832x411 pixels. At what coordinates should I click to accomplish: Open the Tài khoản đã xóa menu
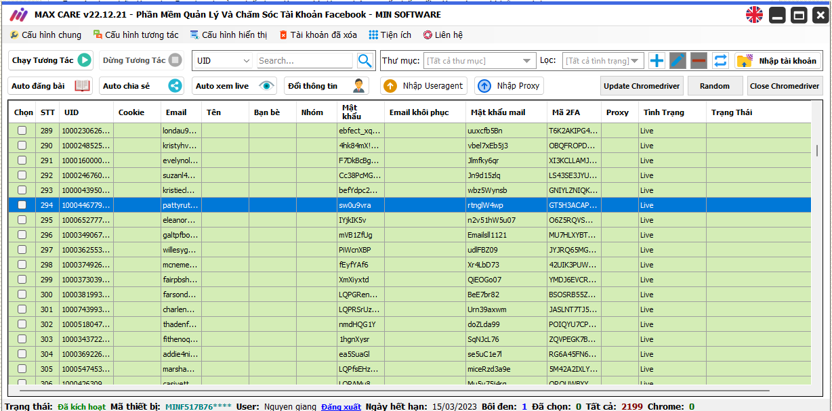(318, 35)
